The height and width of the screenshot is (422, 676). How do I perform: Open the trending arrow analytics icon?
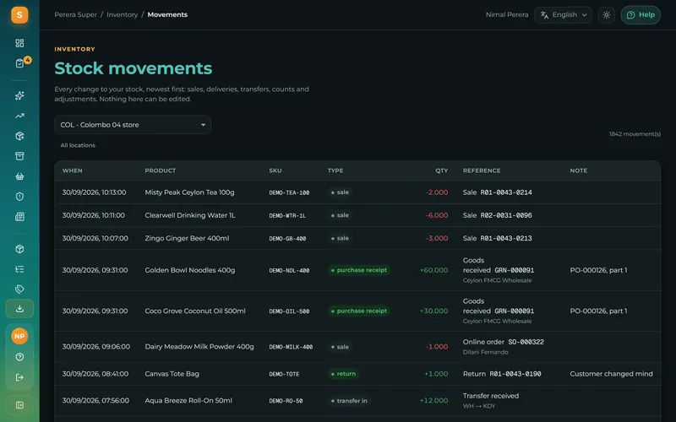point(19,116)
